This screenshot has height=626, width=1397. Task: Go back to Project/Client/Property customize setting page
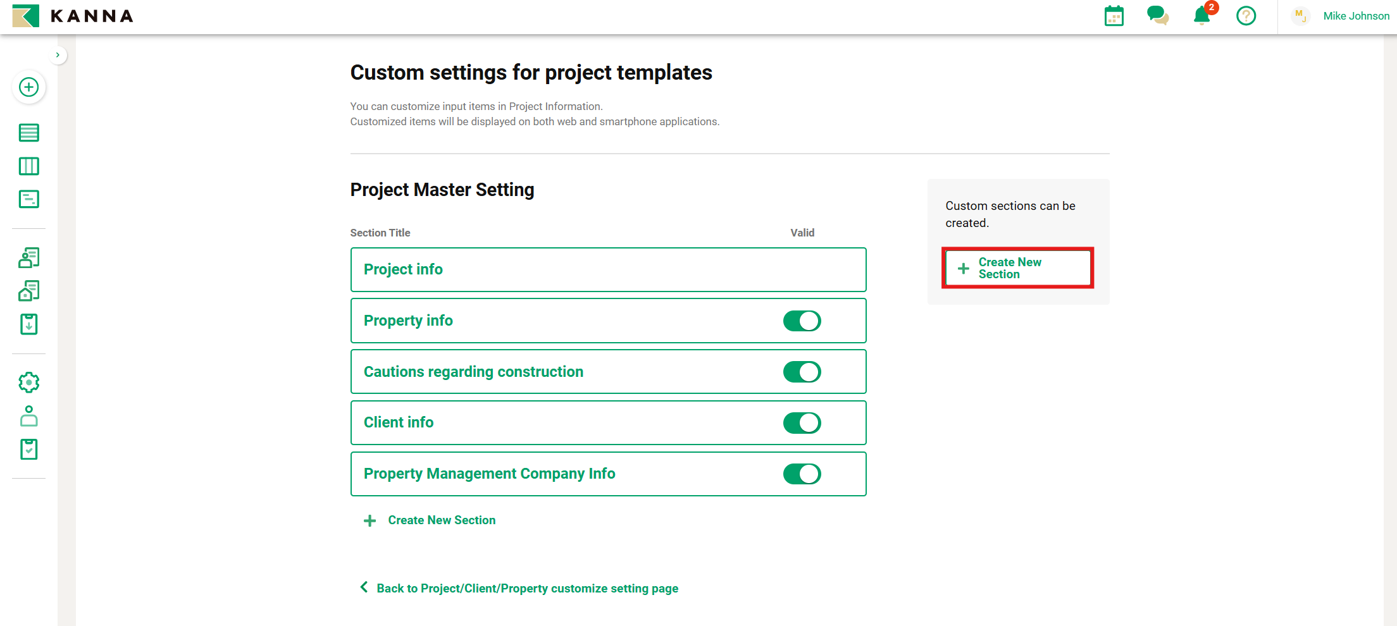click(x=526, y=589)
